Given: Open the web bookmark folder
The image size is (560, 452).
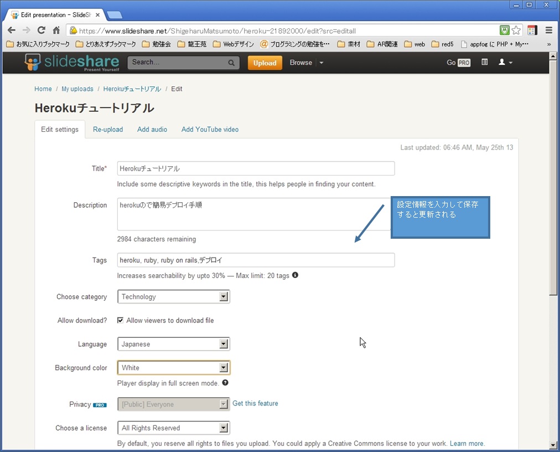Looking at the screenshot, I should click(x=414, y=44).
